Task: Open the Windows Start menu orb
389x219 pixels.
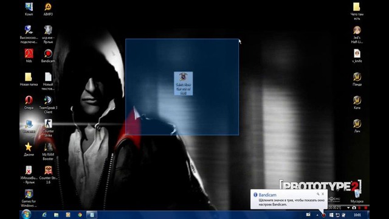Action: [26, 215]
